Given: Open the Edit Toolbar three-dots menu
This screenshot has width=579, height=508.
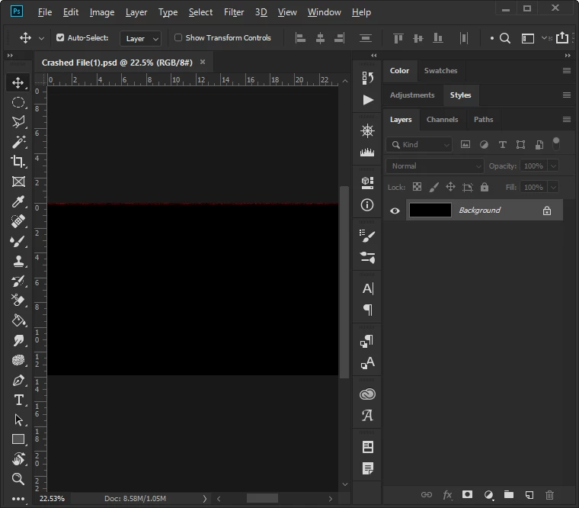Looking at the screenshot, I should [x=18, y=499].
